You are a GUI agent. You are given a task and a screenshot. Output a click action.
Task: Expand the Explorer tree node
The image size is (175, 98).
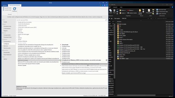click(17, 31)
